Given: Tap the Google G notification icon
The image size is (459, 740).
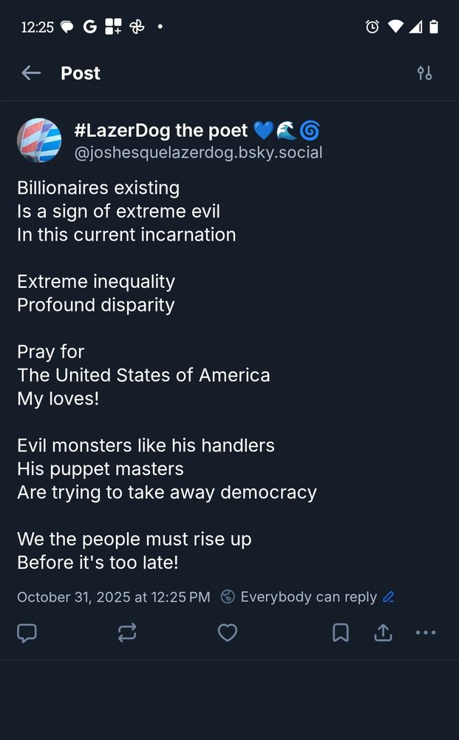Looking at the screenshot, I should [90, 27].
